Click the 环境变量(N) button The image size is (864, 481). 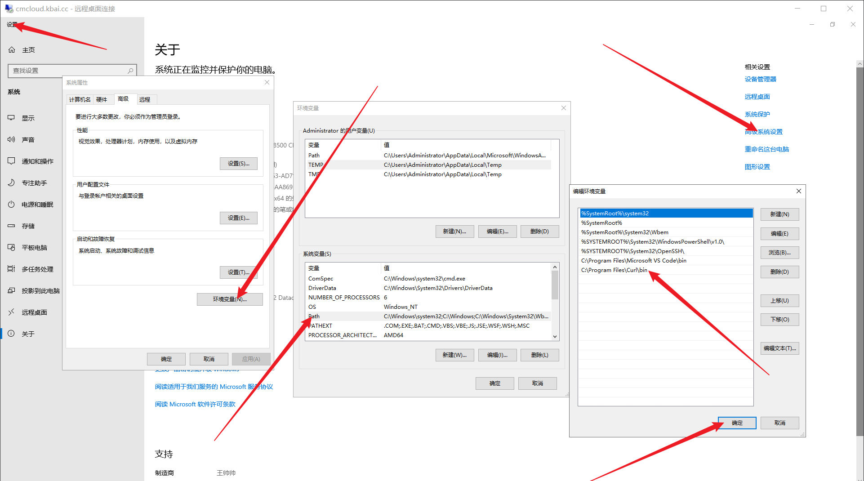click(230, 299)
